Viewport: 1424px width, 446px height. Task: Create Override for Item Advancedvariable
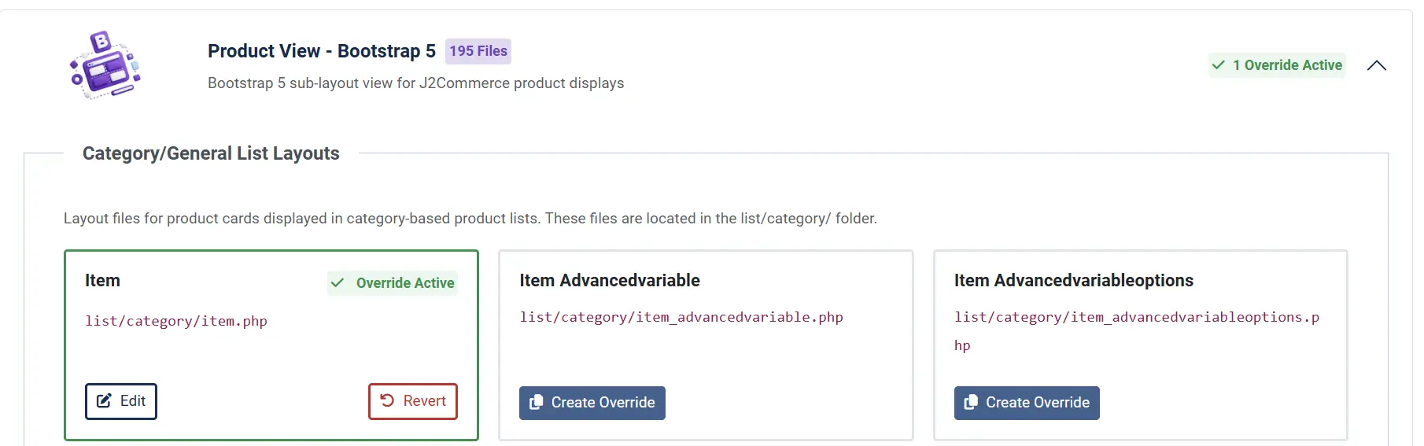pyautogui.click(x=592, y=403)
